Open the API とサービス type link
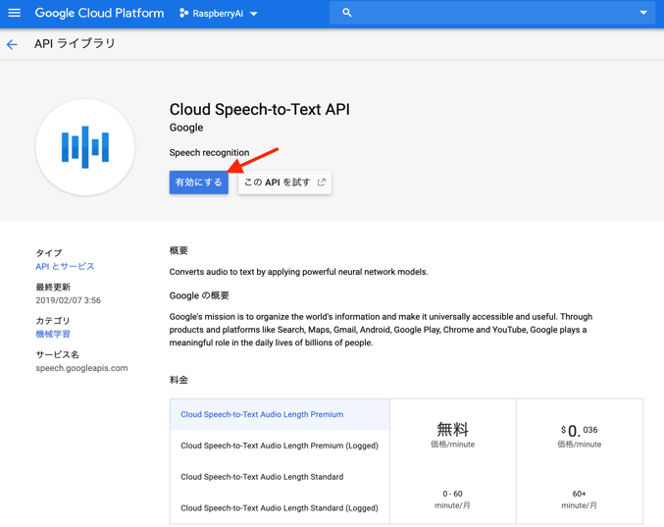The image size is (664, 527). (65, 267)
